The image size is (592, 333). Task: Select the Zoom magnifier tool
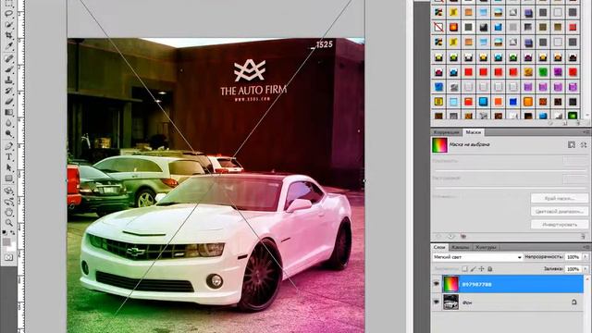[8, 223]
